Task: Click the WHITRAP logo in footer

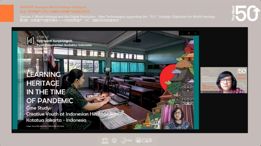Action: tap(127, 140)
